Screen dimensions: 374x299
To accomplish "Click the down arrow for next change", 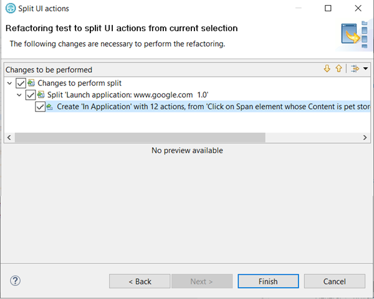I will tap(327, 69).
